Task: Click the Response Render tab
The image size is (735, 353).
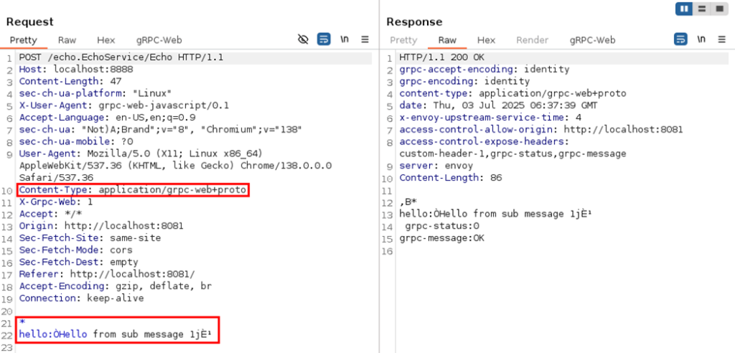Action: tap(532, 40)
